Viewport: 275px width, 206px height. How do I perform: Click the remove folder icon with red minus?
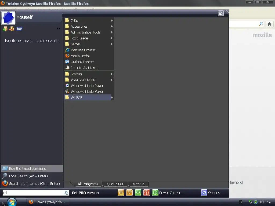(12, 28)
